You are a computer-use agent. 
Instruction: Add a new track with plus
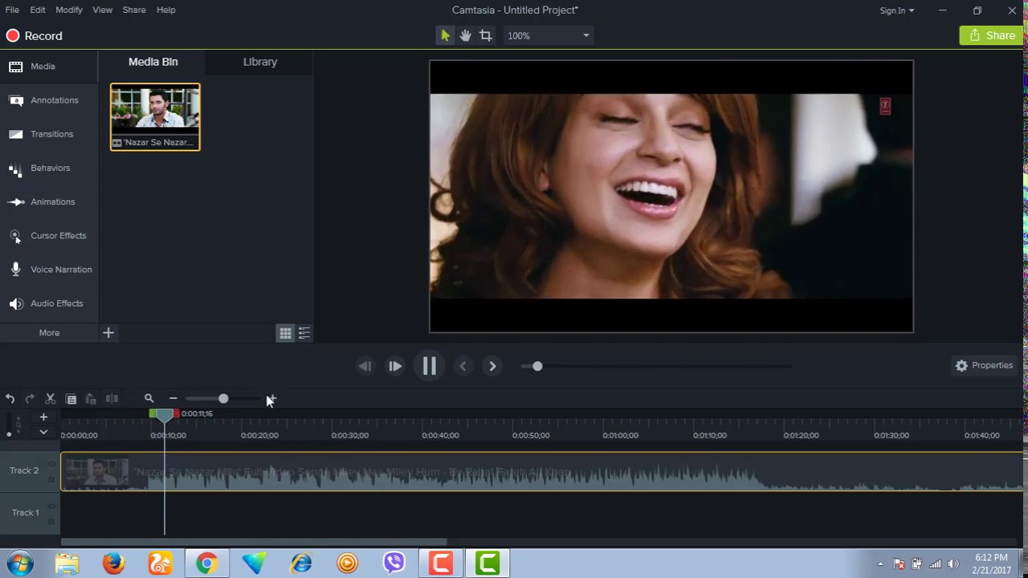[43, 417]
